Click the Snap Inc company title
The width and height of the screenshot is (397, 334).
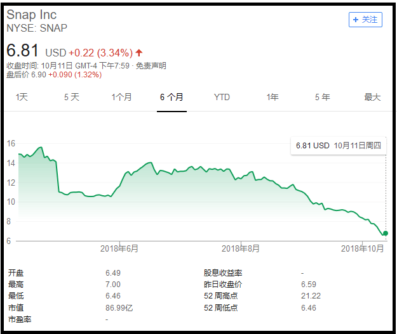coord(31,15)
